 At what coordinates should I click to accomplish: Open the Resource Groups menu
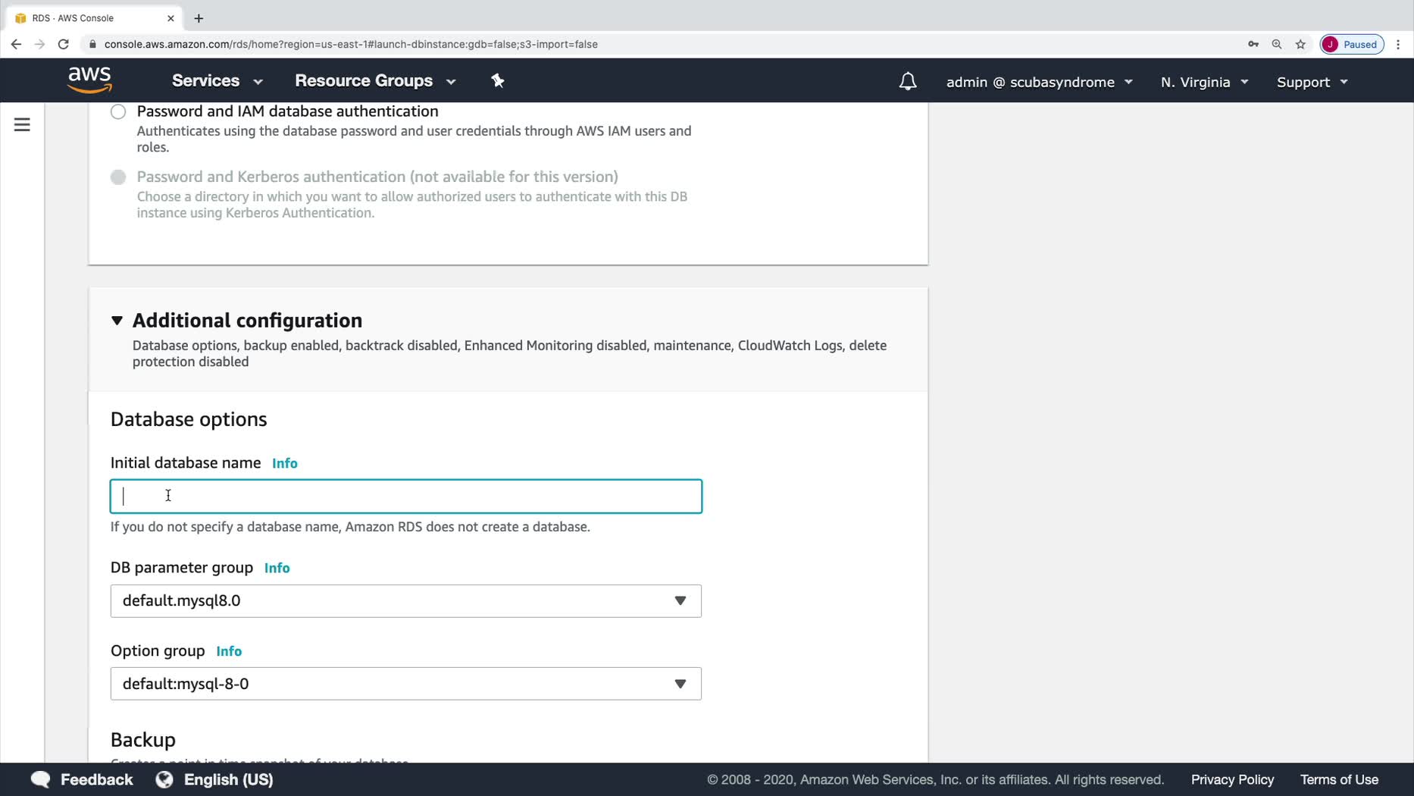coord(375,80)
